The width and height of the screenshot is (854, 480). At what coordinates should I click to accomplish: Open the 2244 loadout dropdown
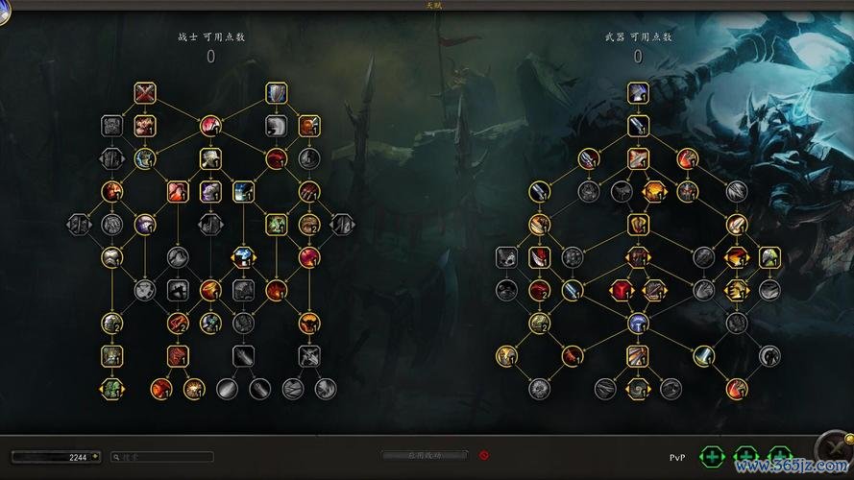pos(56,457)
